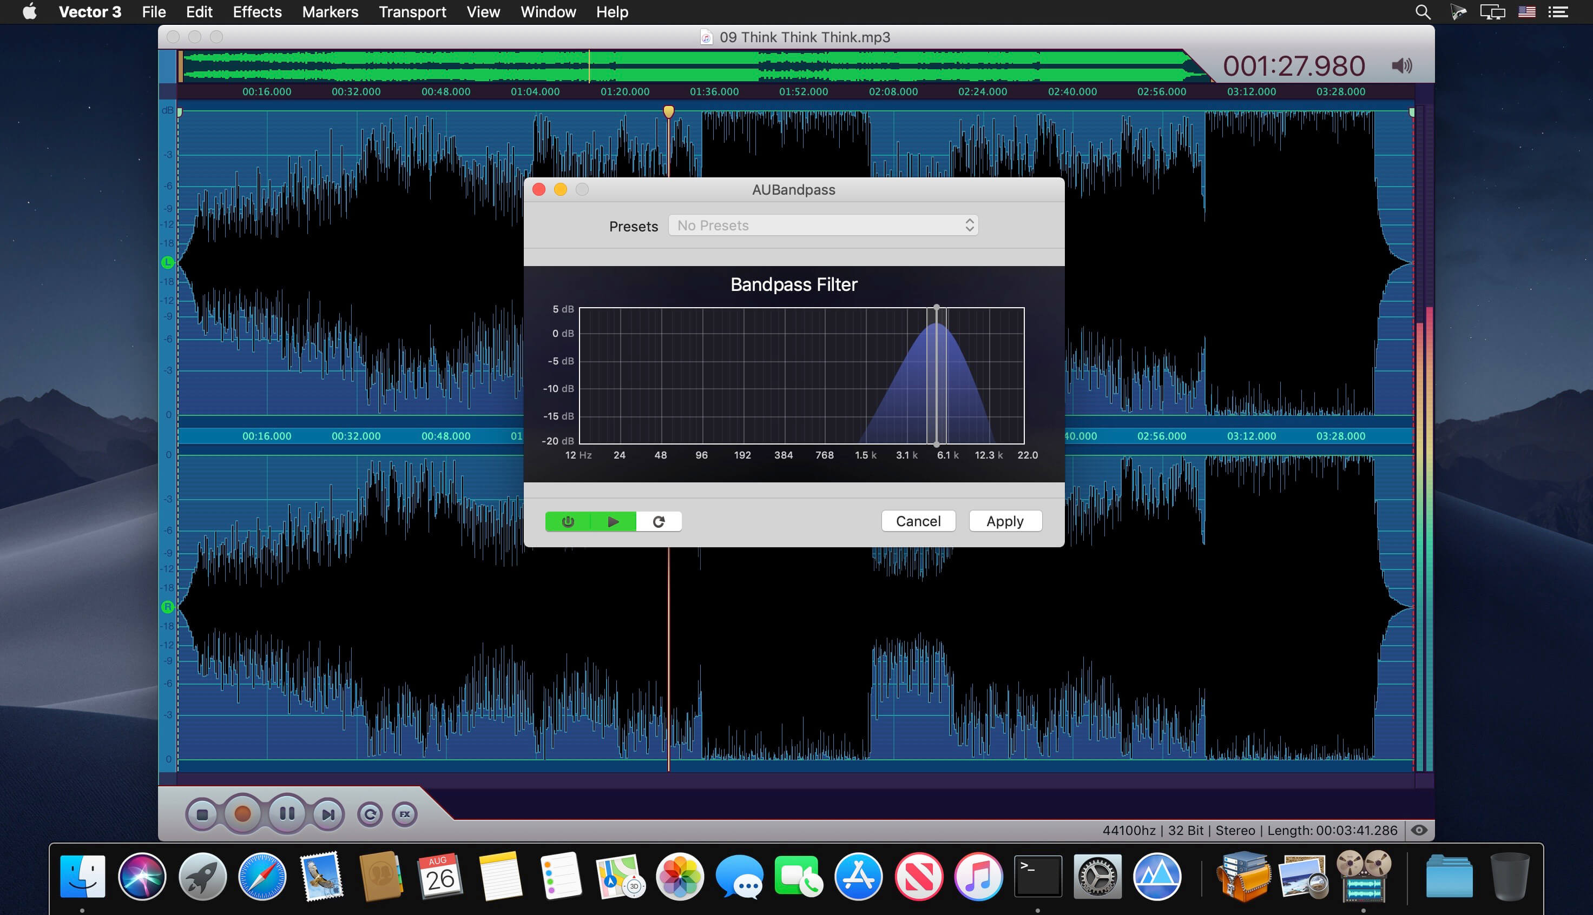Close the AUBandpass window with red button
This screenshot has height=915, width=1593.
pos(539,190)
